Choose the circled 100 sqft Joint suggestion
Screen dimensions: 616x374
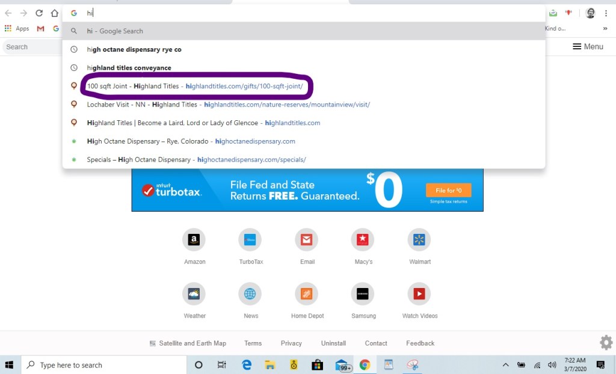195,86
